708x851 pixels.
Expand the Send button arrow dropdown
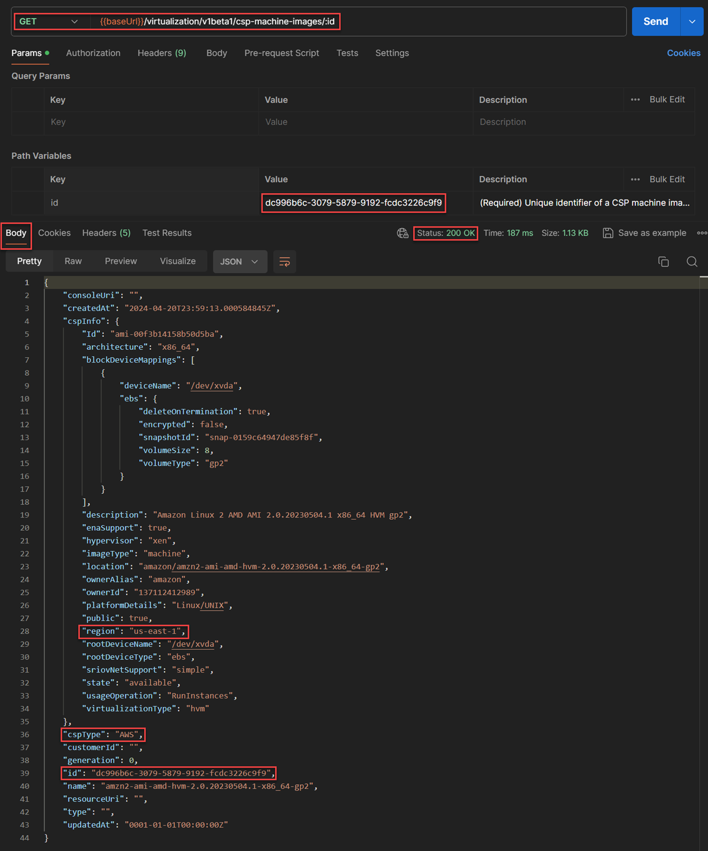(x=692, y=21)
